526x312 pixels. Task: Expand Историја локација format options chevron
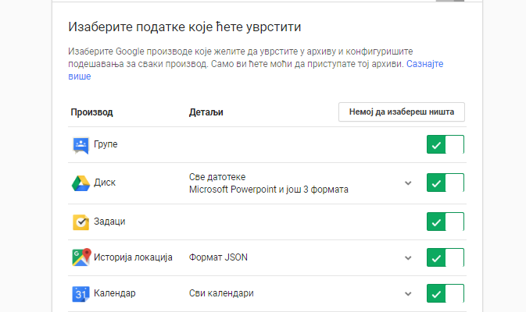408,257
